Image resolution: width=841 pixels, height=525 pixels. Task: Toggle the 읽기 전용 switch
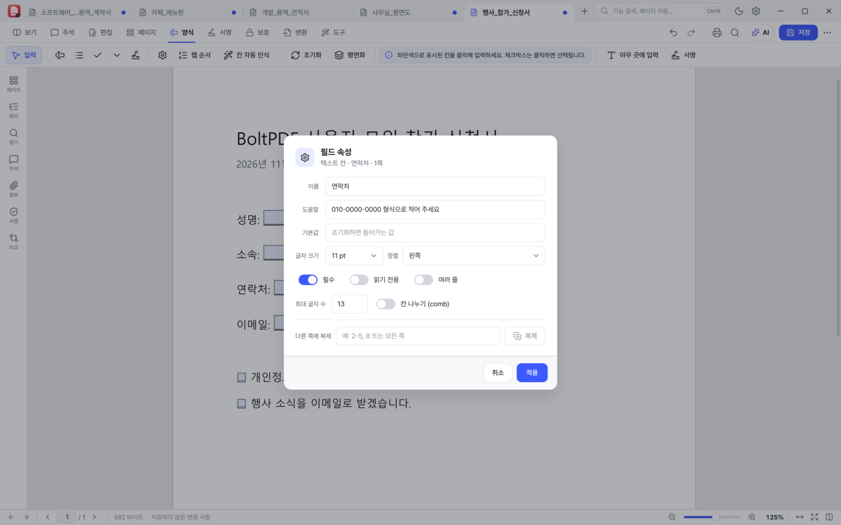pyautogui.click(x=359, y=280)
